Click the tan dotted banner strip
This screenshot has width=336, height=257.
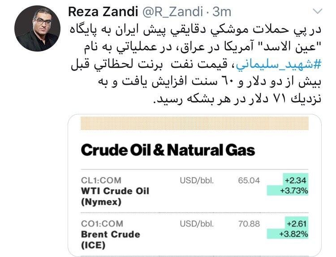194,123
